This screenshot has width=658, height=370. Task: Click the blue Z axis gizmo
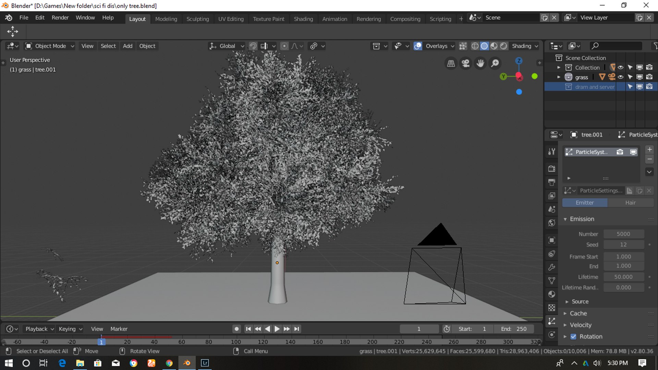pyautogui.click(x=519, y=61)
